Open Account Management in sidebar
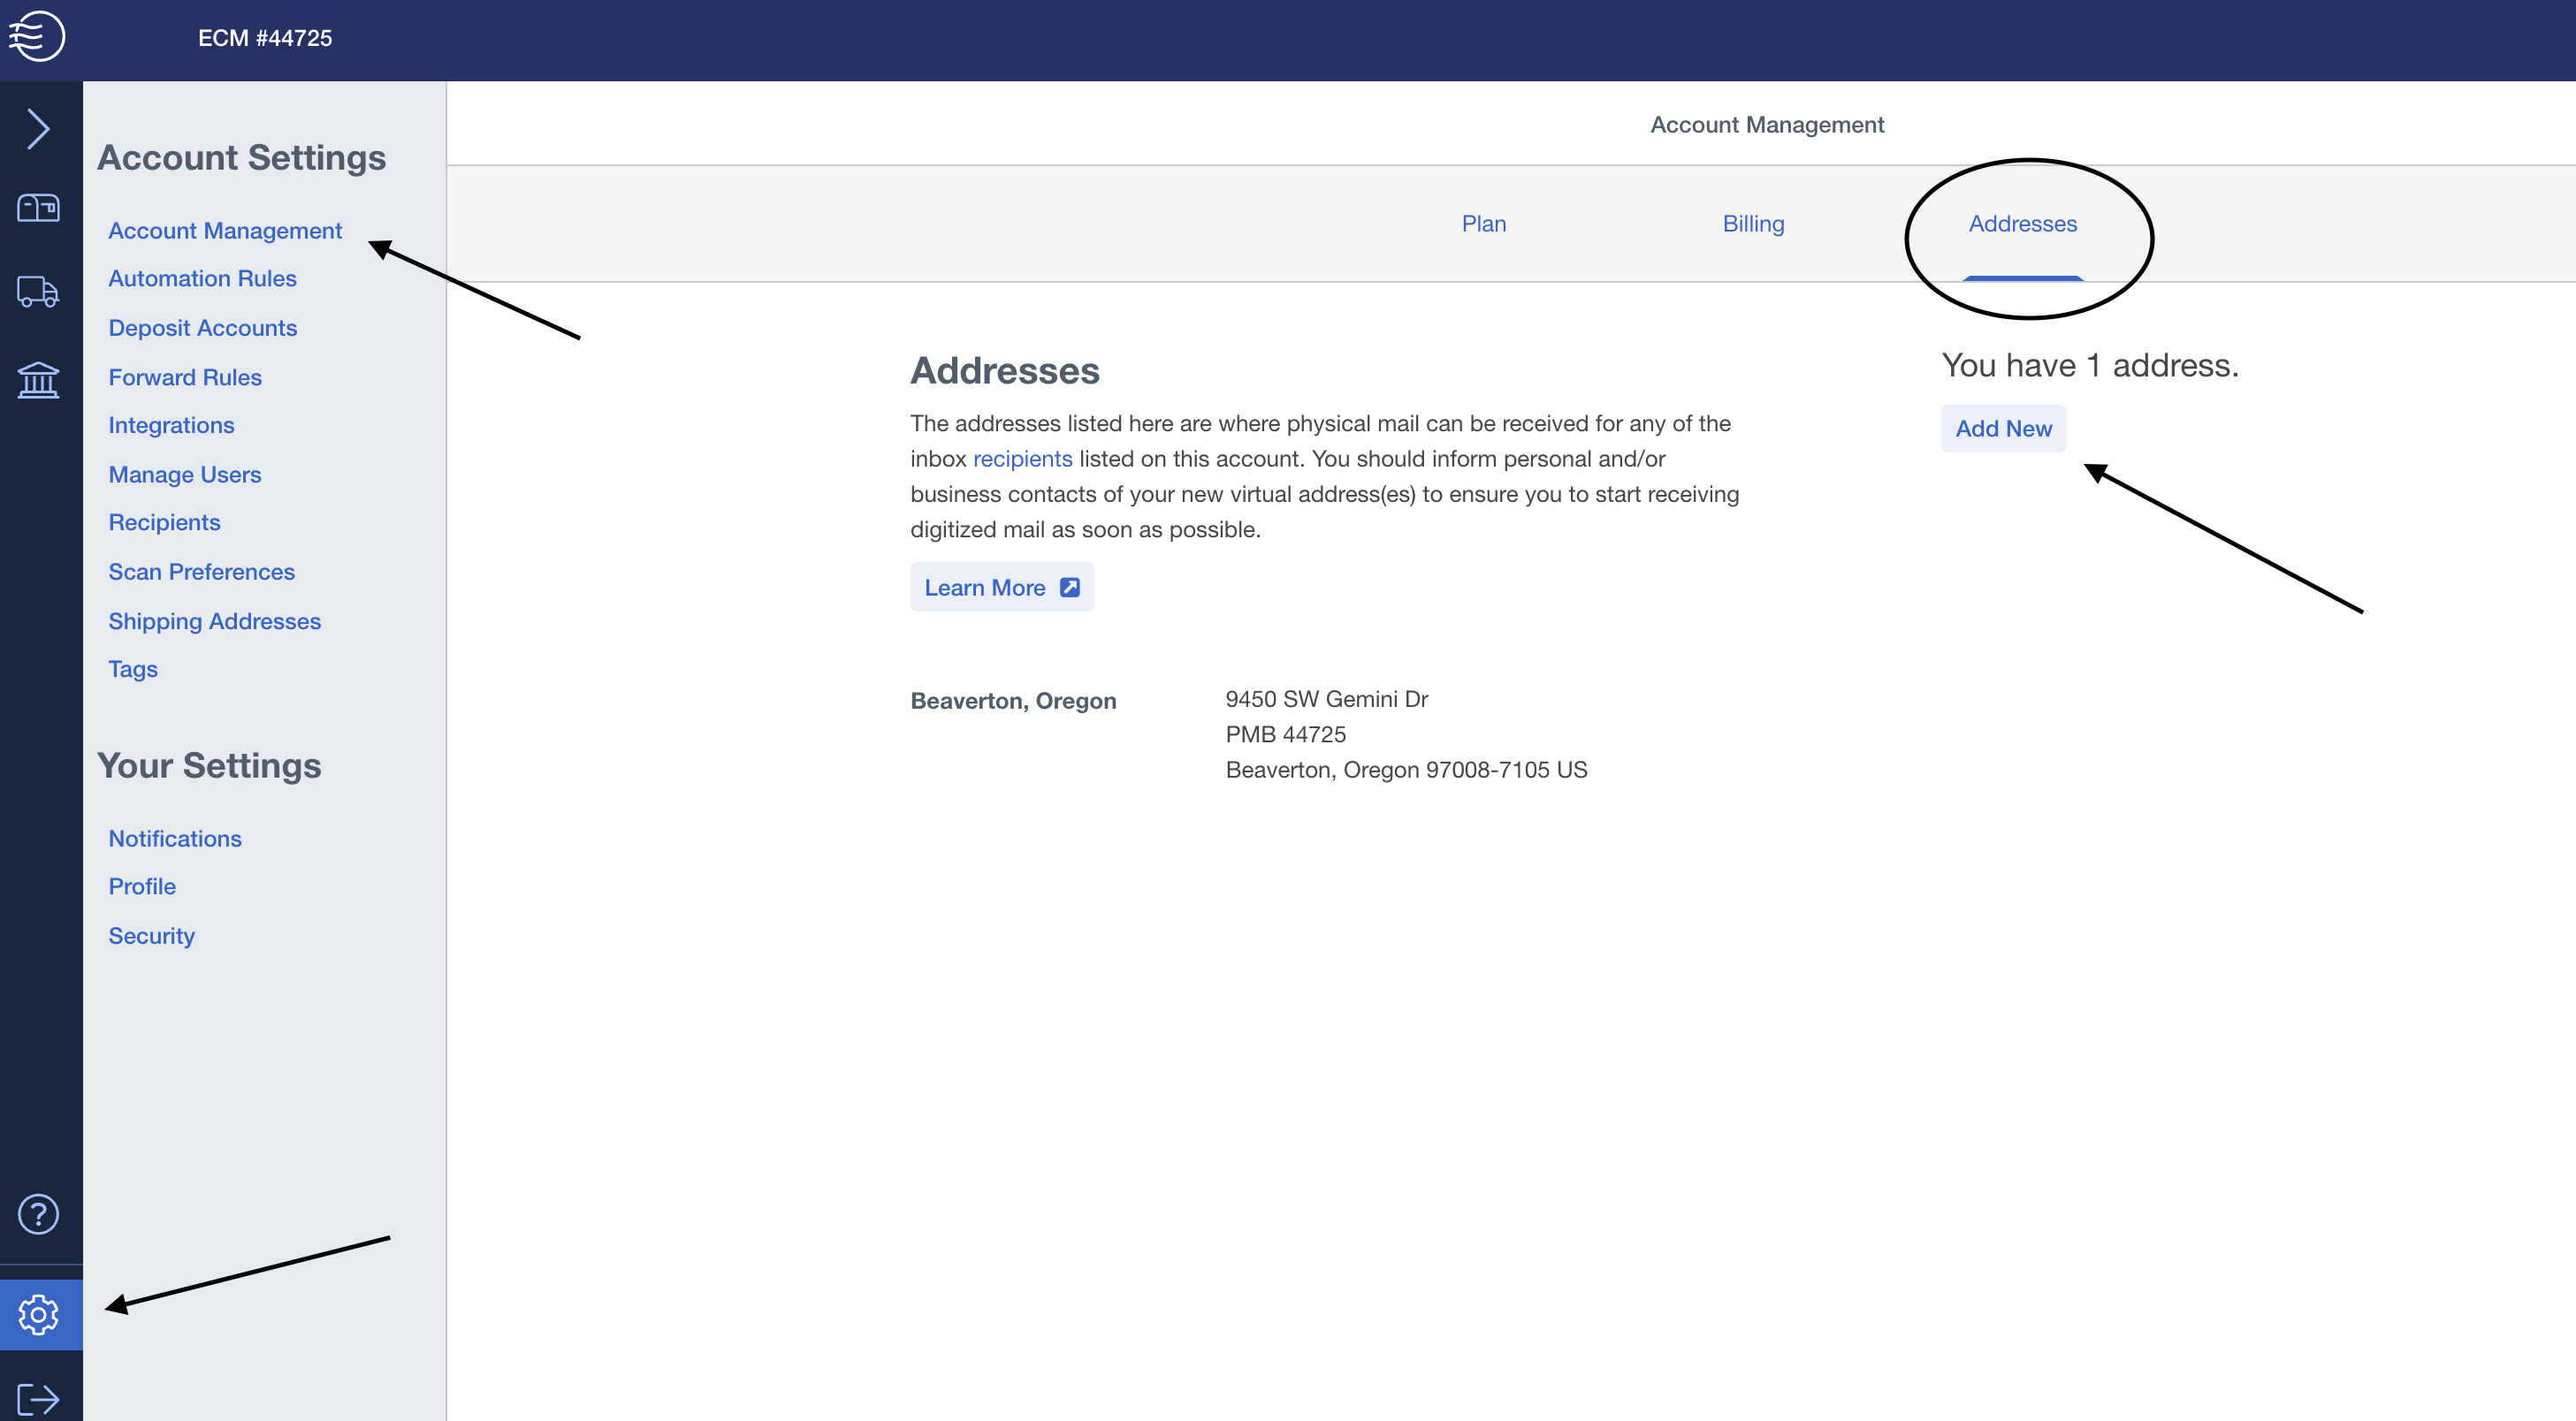2576x1421 pixels. [x=225, y=231]
